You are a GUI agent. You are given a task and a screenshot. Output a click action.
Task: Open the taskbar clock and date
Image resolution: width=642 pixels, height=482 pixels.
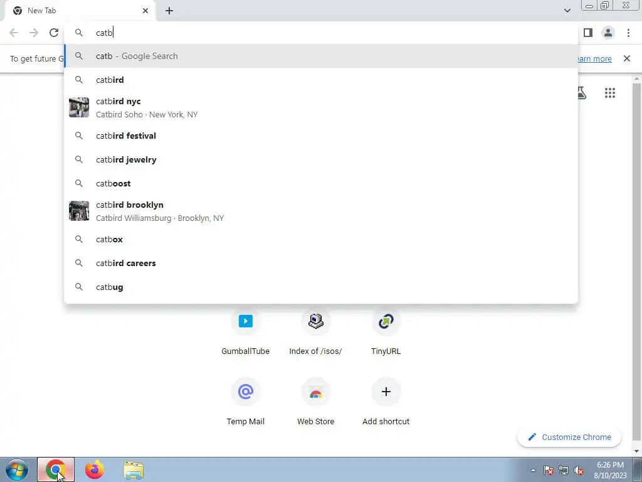pyautogui.click(x=610, y=470)
